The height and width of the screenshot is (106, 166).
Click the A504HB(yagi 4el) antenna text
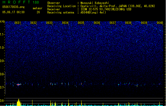pos(93,12)
